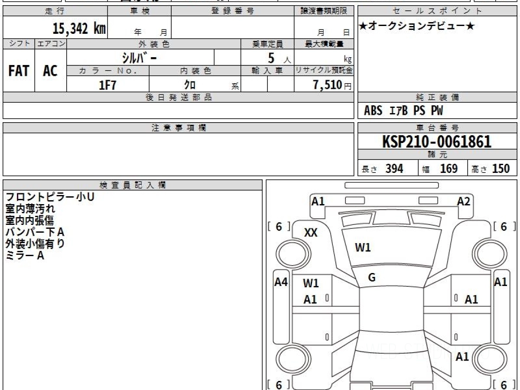Click the 輸入車 header cell
The image size is (520, 390).
[267, 71]
